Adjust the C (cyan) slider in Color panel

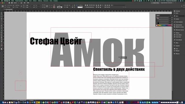(164, 18)
